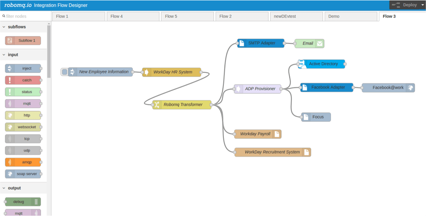Select the tcp node signal icon
Screen dimensions: 426x216
[x=9, y=139]
